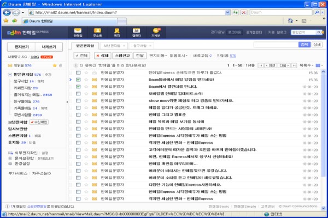
Task: Click the magnifier icon in the 통합검색 box
Action: click(x=319, y=32)
